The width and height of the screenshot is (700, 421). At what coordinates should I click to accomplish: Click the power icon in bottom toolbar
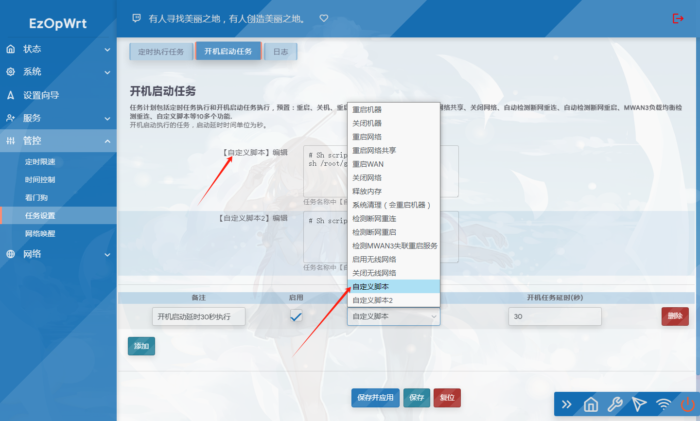[x=688, y=404]
